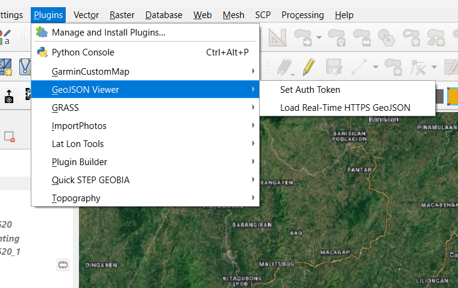The height and width of the screenshot is (288, 458).
Task: Click the BAO label on the map
Action: point(296,233)
